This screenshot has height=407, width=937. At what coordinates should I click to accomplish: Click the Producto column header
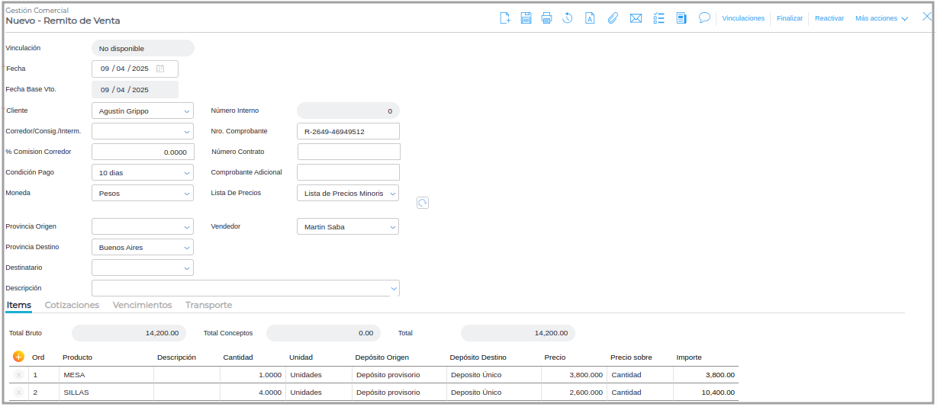pos(77,357)
